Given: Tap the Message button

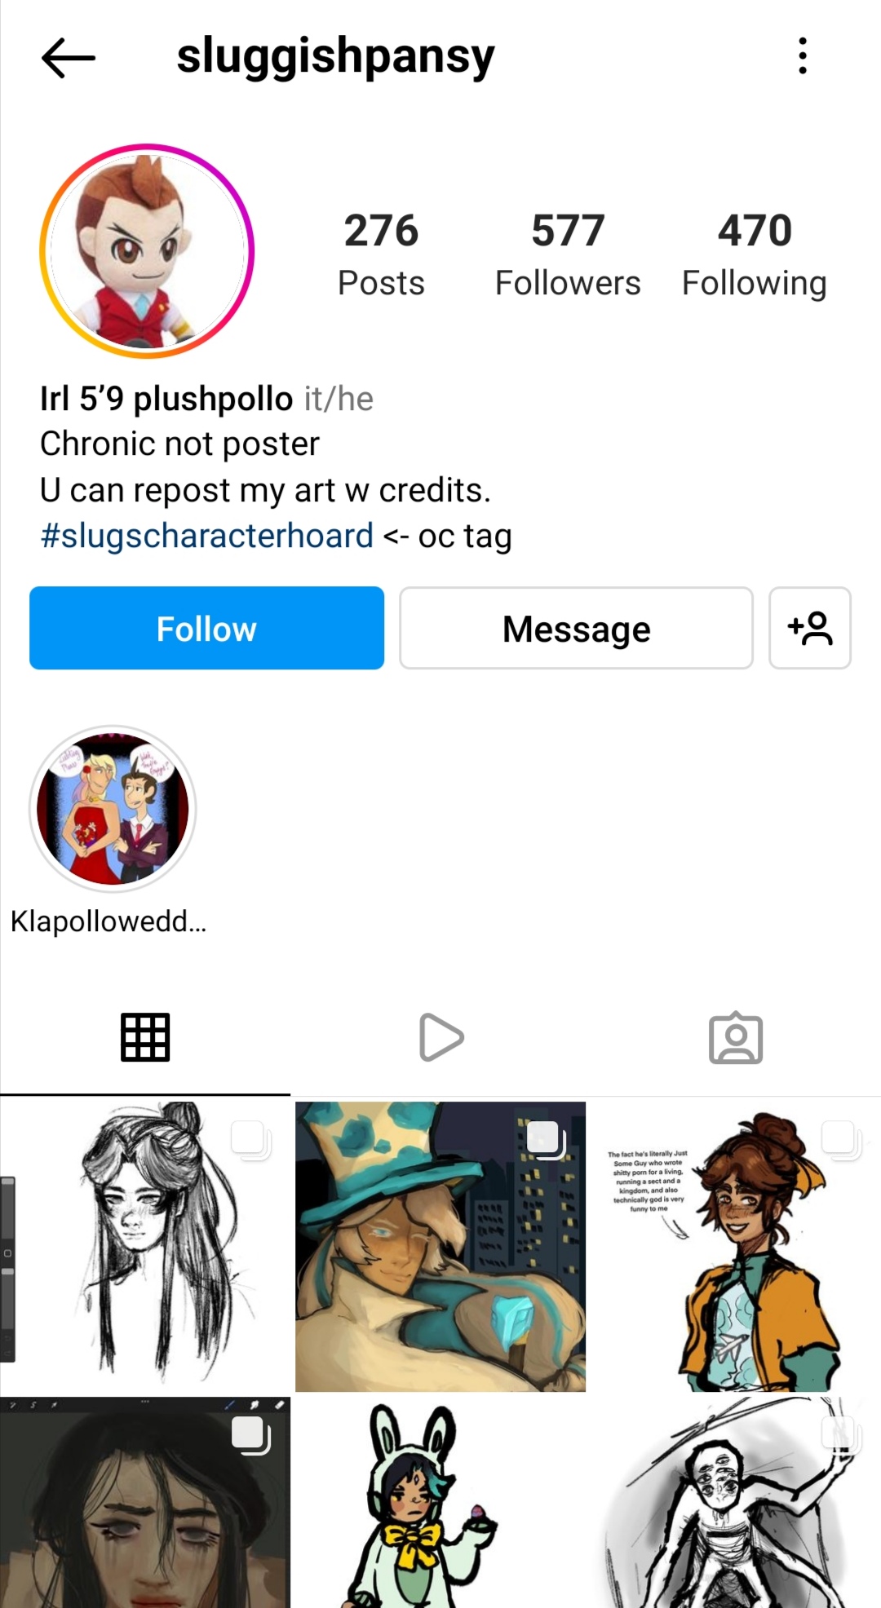Looking at the screenshot, I should (576, 628).
